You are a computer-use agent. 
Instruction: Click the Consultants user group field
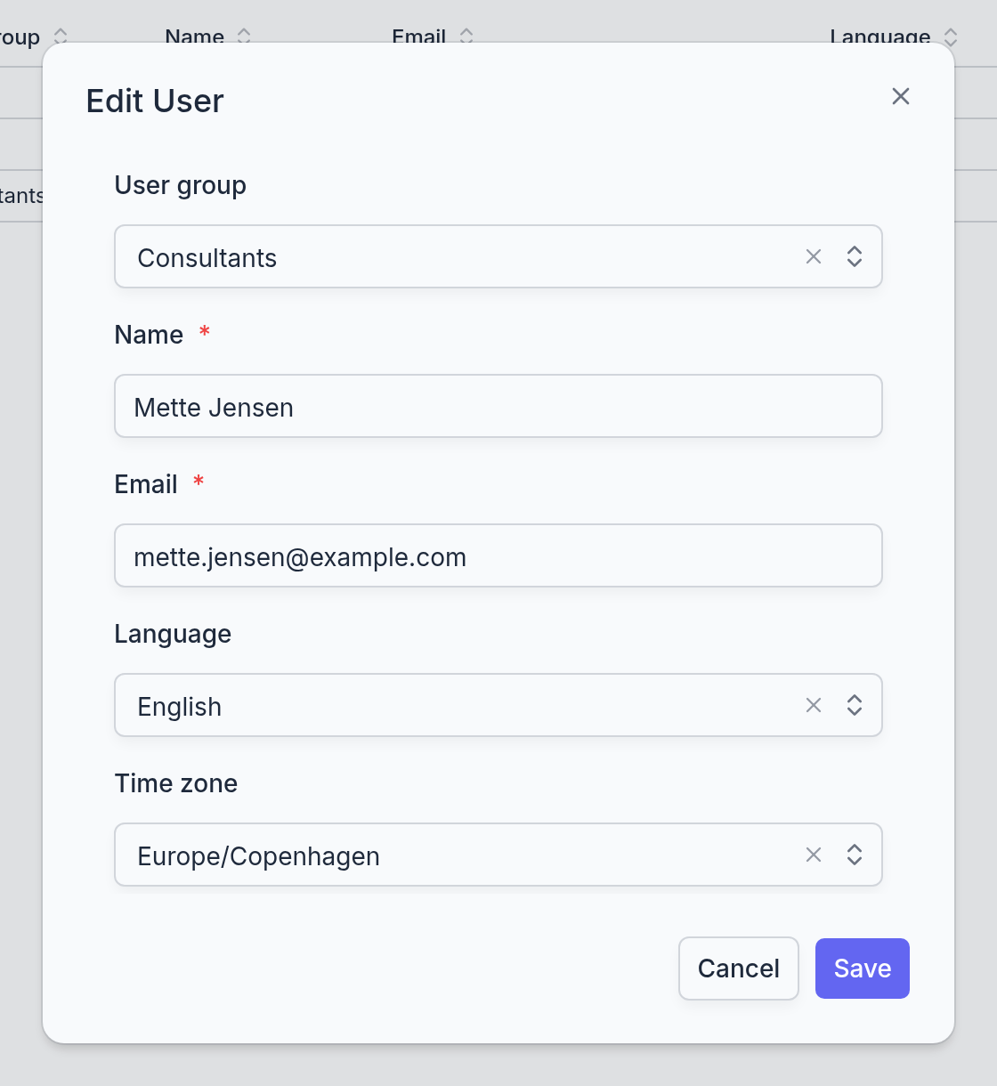coord(498,256)
